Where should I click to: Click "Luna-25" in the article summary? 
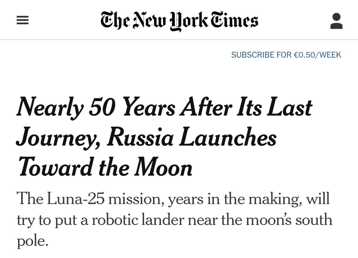pos(76,199)
